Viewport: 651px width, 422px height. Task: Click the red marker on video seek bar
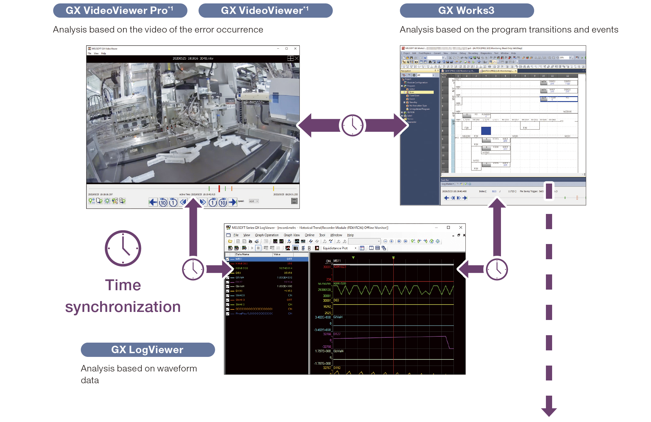pos(219,188)
